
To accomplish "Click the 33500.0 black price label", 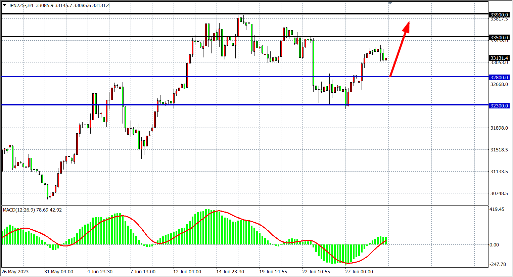I will click(499, 38).
